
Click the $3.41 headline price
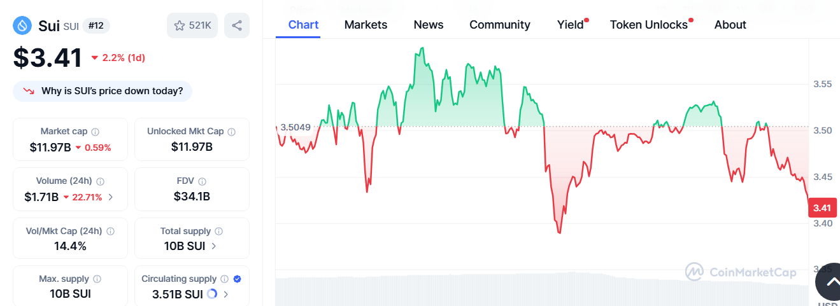click(48, 58)
